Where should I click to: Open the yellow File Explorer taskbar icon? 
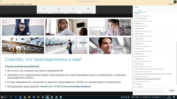(29, 97)
